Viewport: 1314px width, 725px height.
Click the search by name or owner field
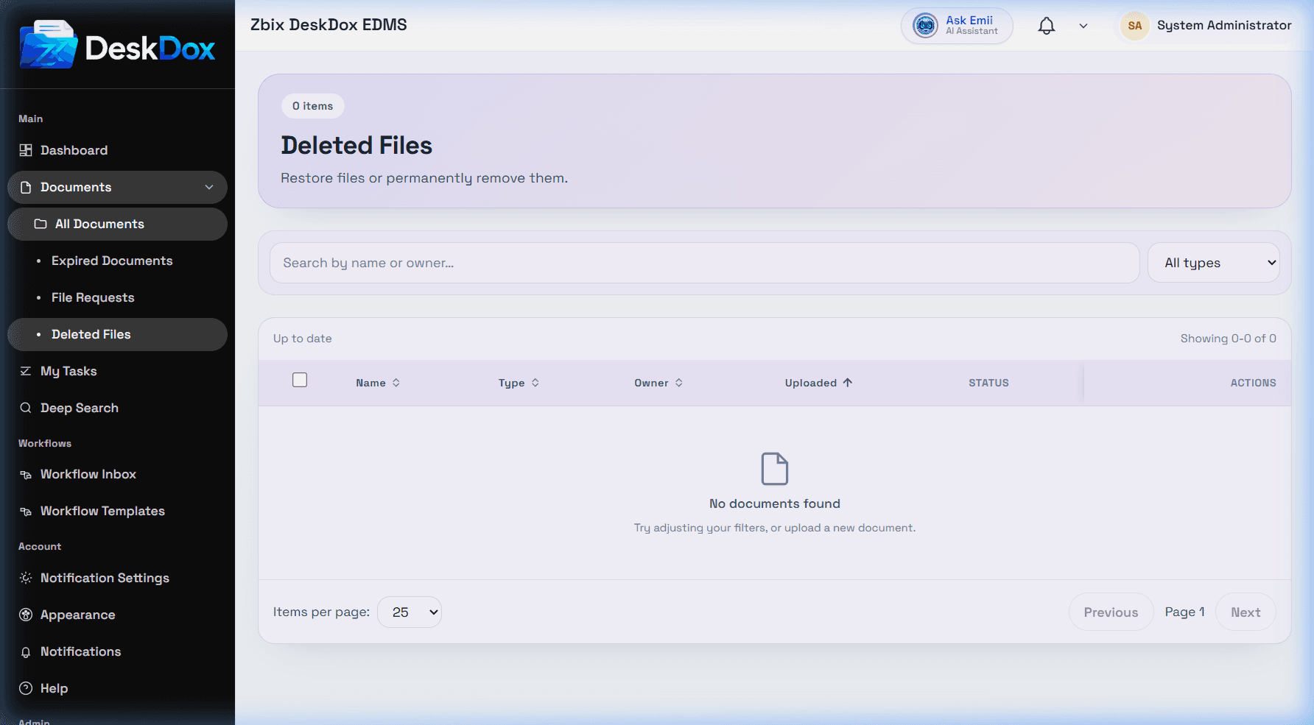[705, 263]
